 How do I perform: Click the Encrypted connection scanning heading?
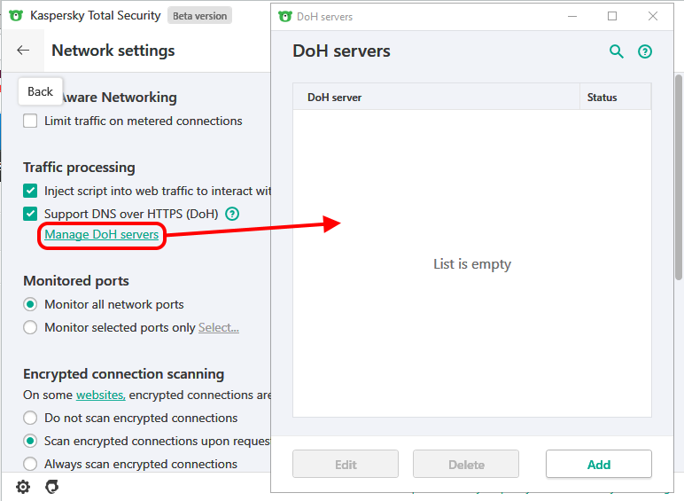123,374
